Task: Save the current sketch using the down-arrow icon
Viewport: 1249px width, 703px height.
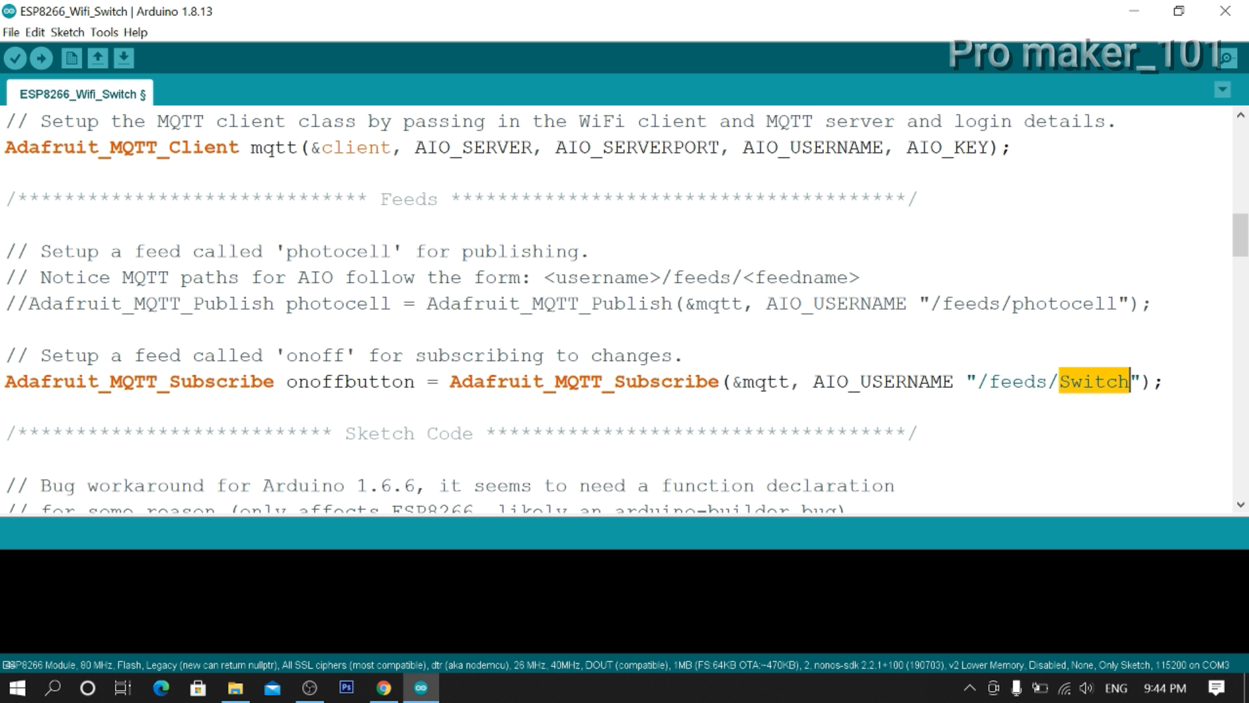Action: [124, 57]
